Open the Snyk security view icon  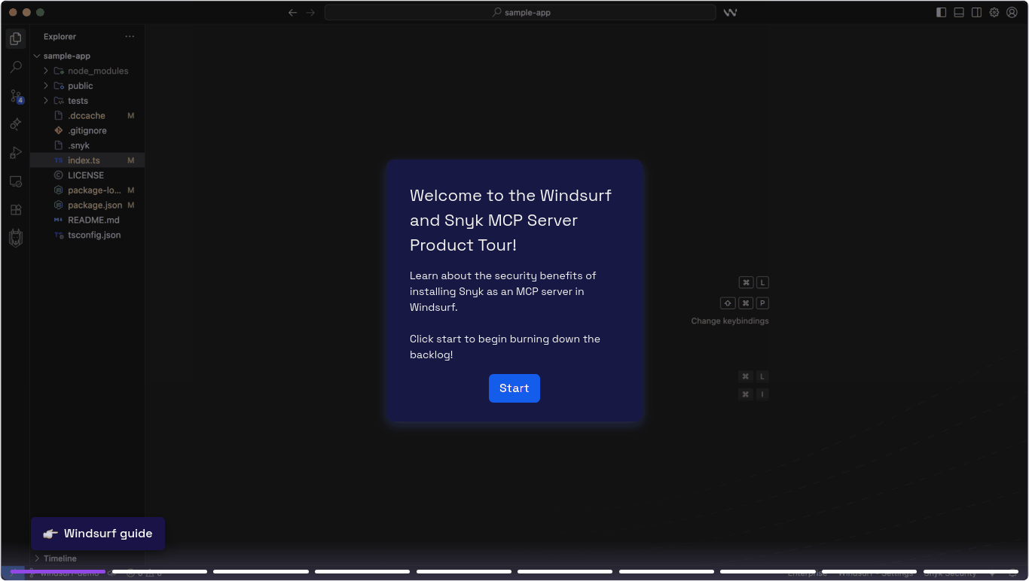(16, 239)
